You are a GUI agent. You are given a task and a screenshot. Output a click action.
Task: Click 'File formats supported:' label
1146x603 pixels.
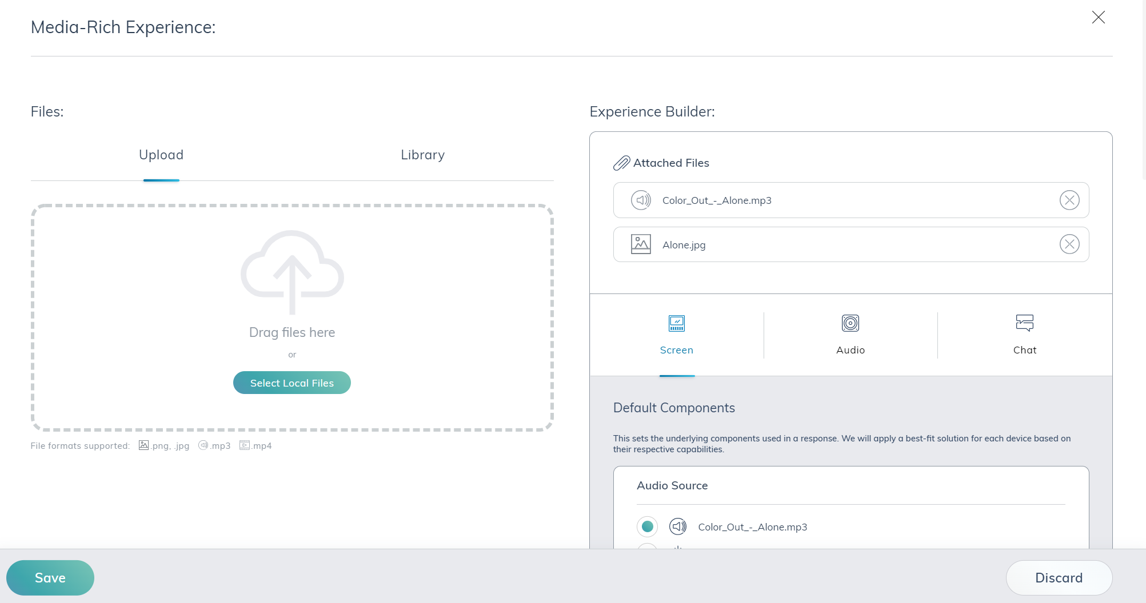80,446
